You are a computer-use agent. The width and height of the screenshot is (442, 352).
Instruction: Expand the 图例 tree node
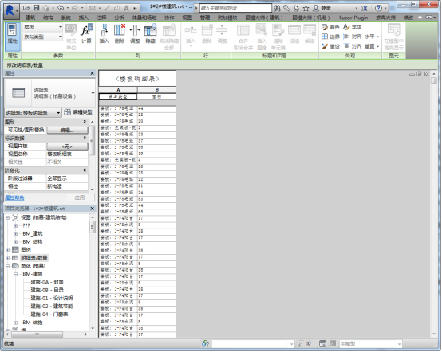[8, 250]
